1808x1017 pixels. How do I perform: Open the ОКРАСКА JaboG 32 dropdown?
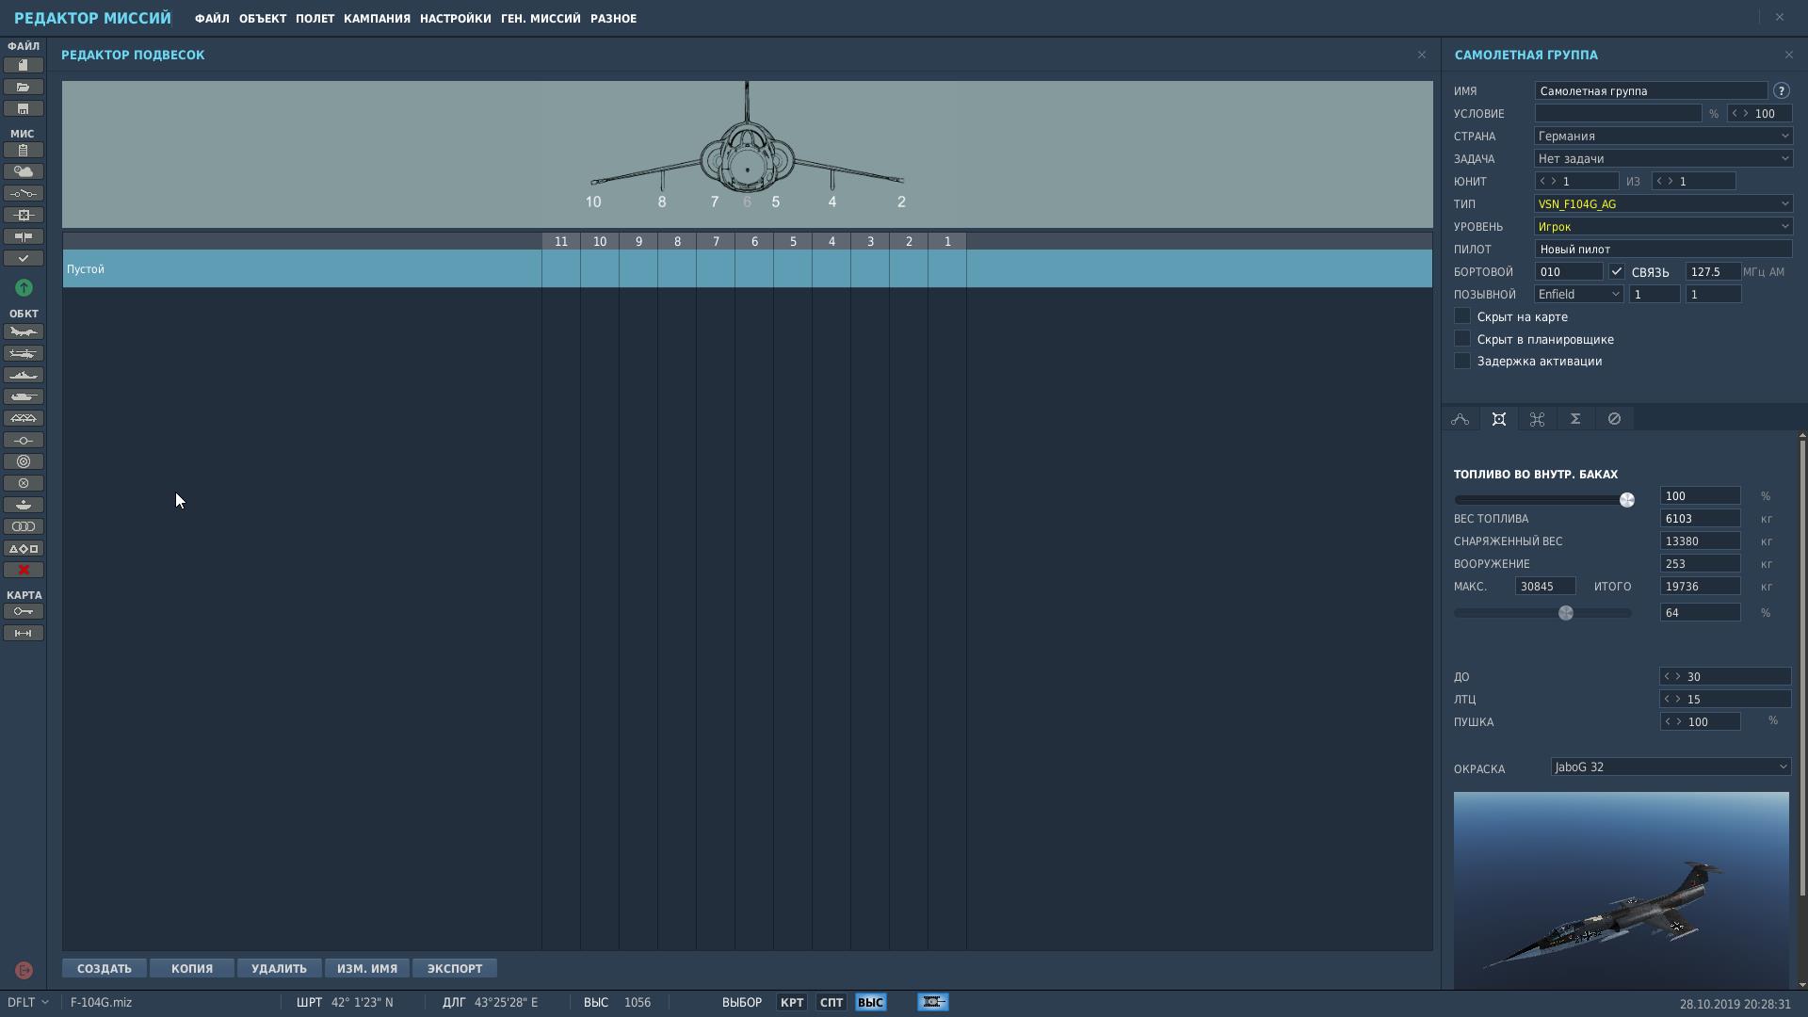1671,767
